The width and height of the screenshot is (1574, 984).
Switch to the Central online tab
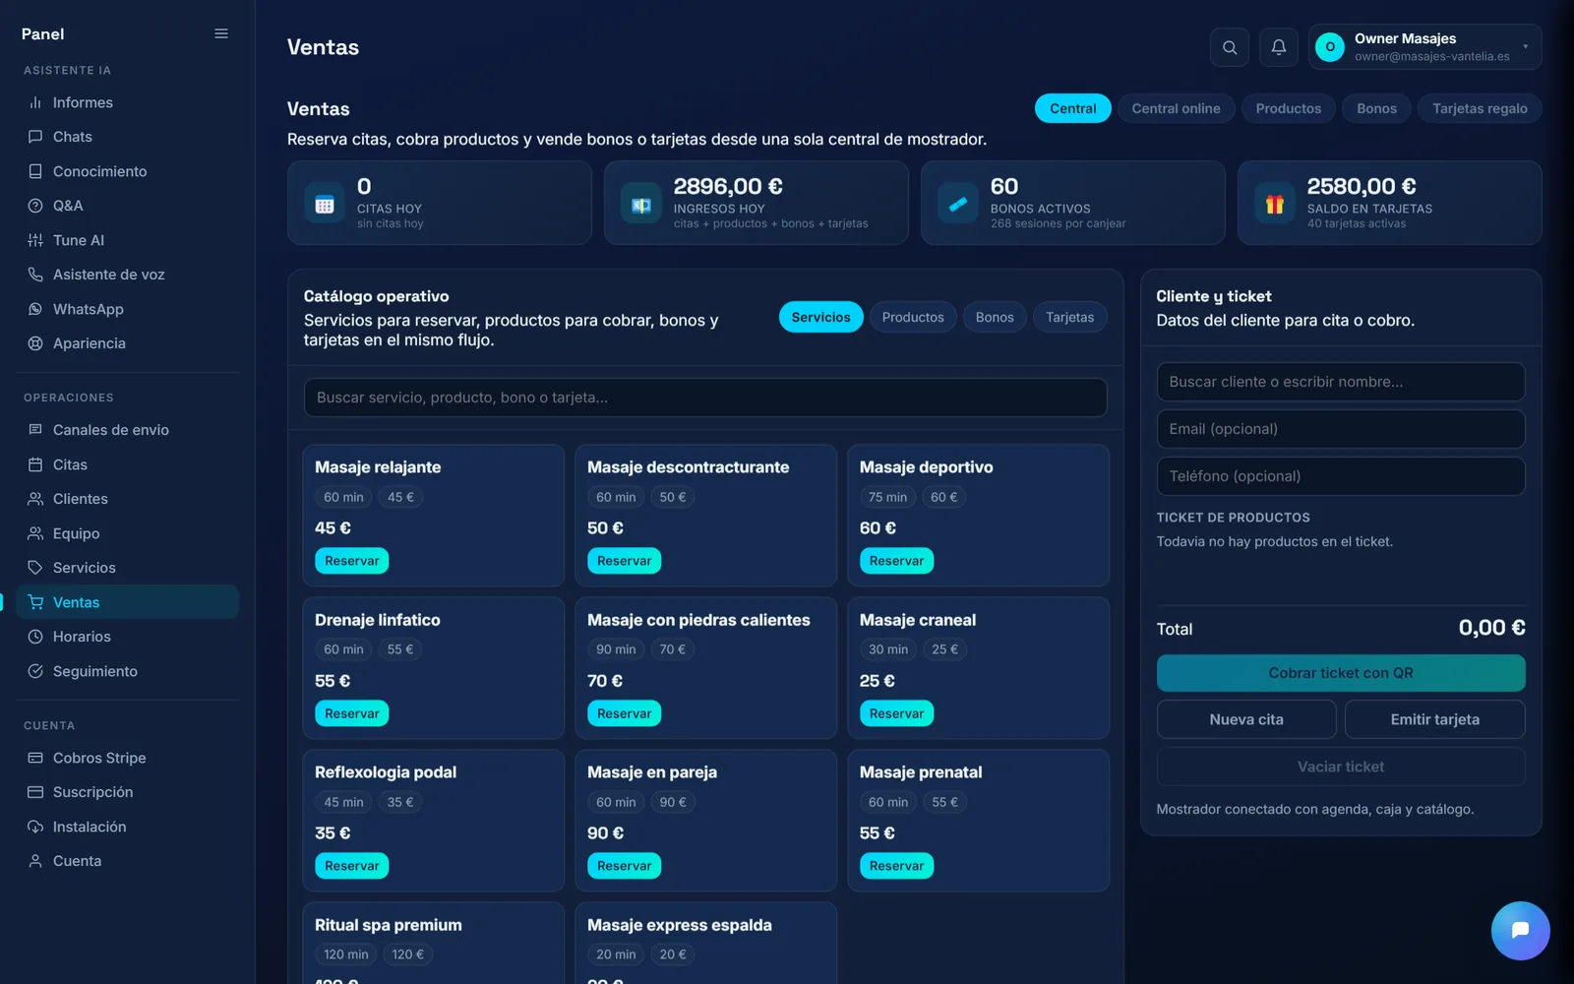tap(1176, 108)
